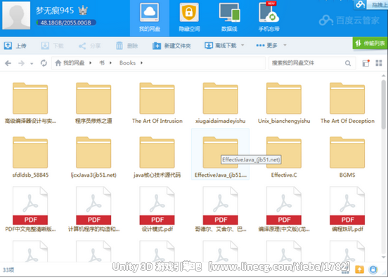Create a folder with 新建文件夹
The height and width of the screenshot is (280, 388).
172,46
